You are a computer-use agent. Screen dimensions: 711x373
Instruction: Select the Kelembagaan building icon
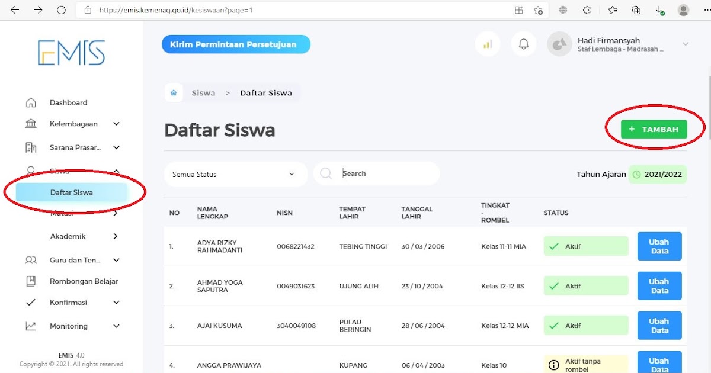(x=31, y=124)
